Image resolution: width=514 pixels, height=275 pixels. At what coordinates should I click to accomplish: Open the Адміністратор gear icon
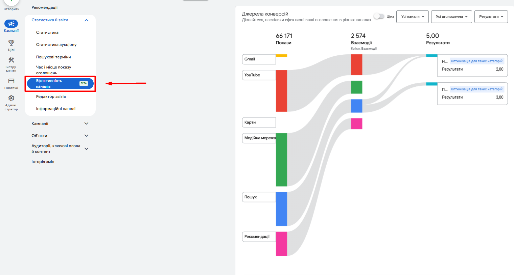11,98
